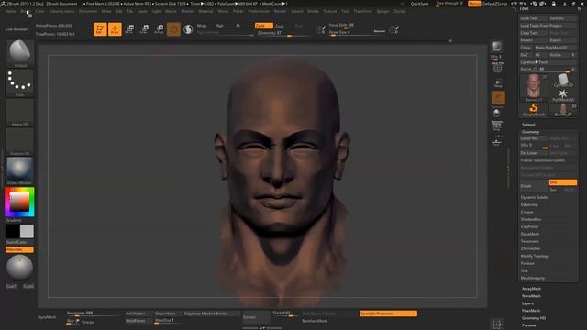Expand the Modify Topology section

(535, 257)
